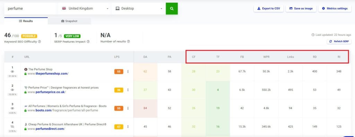
Task: Click WPR value 550.2k for Perfume Price
Action: tap(266, 90)
